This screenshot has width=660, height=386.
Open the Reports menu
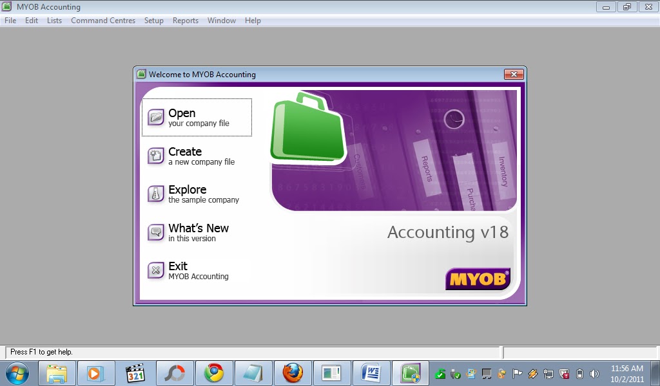(x=185, y=20)
